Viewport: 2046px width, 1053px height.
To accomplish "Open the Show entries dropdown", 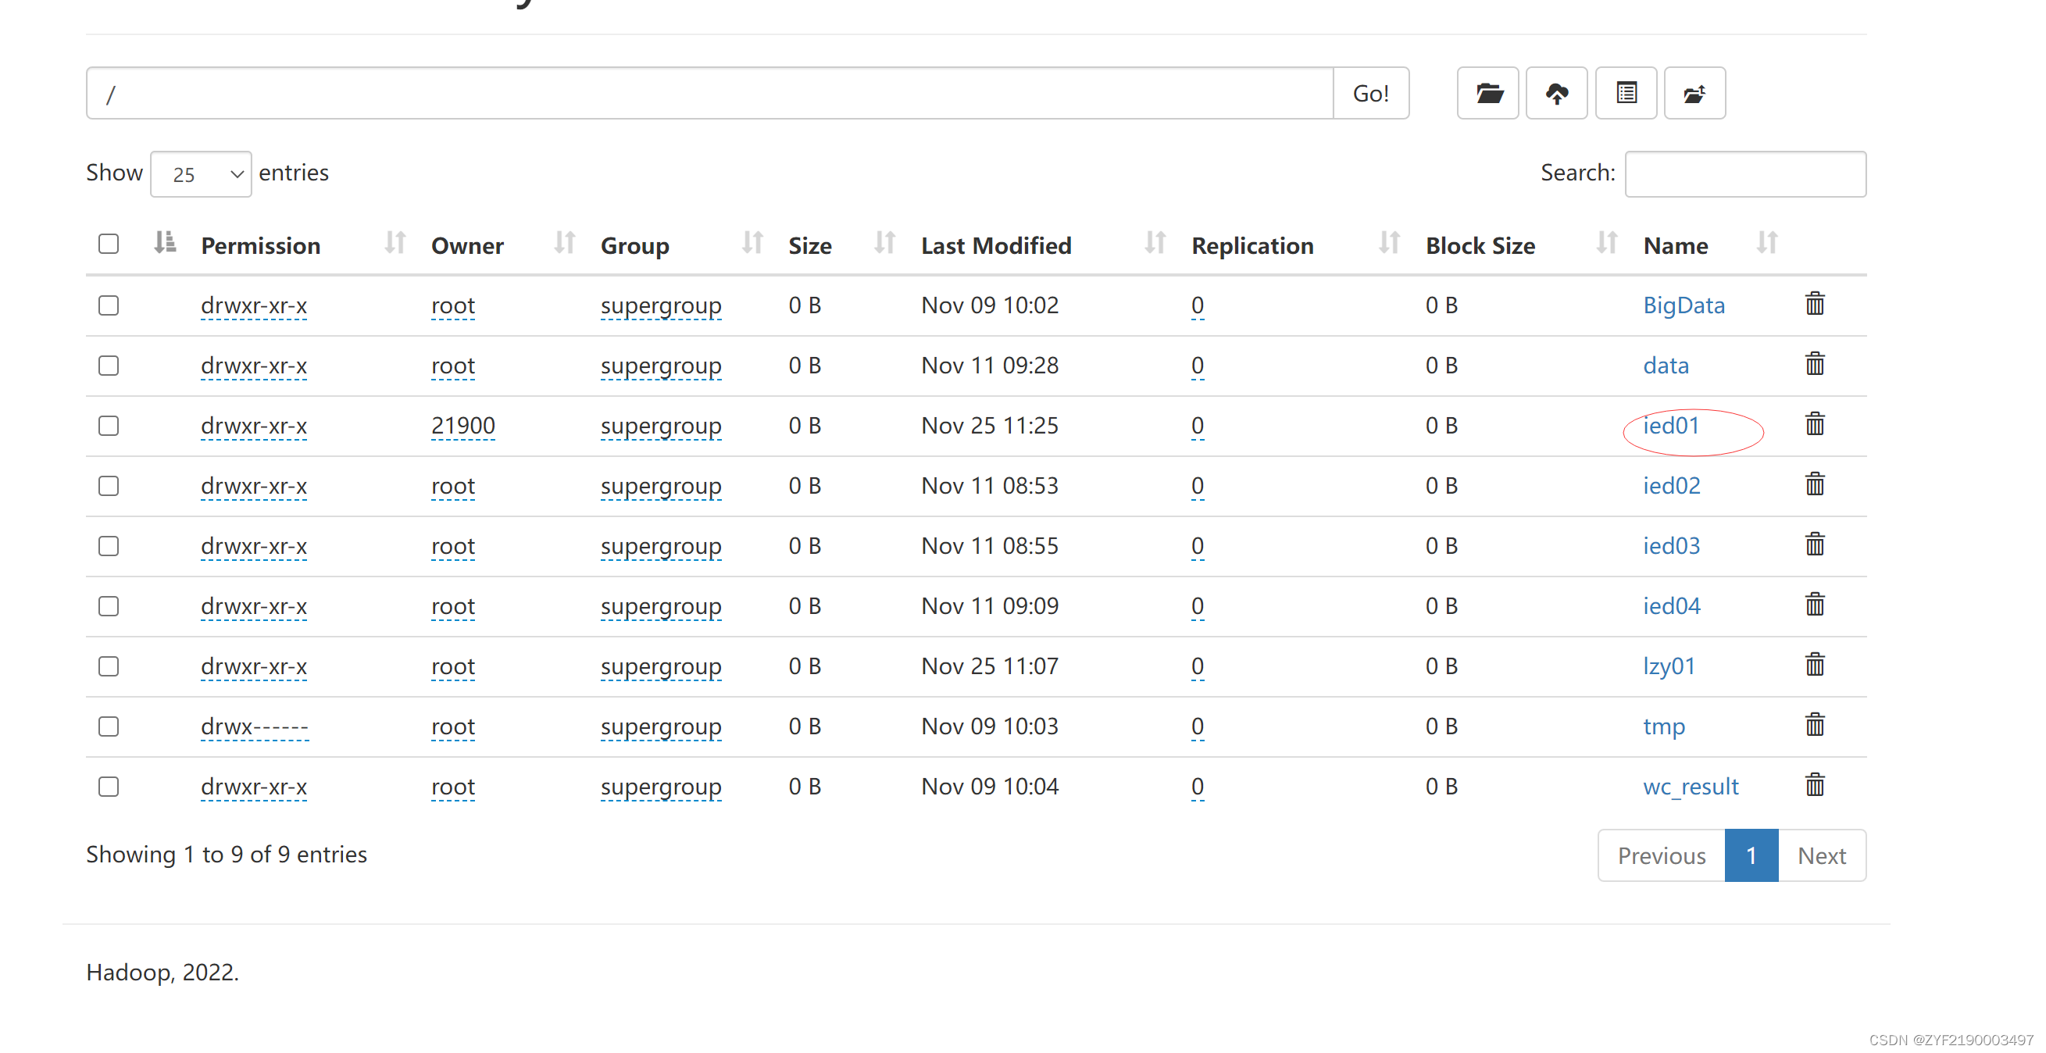I will pyautogui.click(x=201, y=174).
